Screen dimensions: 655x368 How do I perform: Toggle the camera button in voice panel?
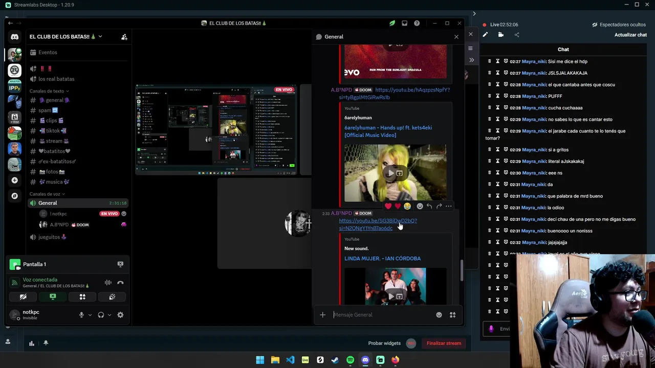tap(23, 296)
